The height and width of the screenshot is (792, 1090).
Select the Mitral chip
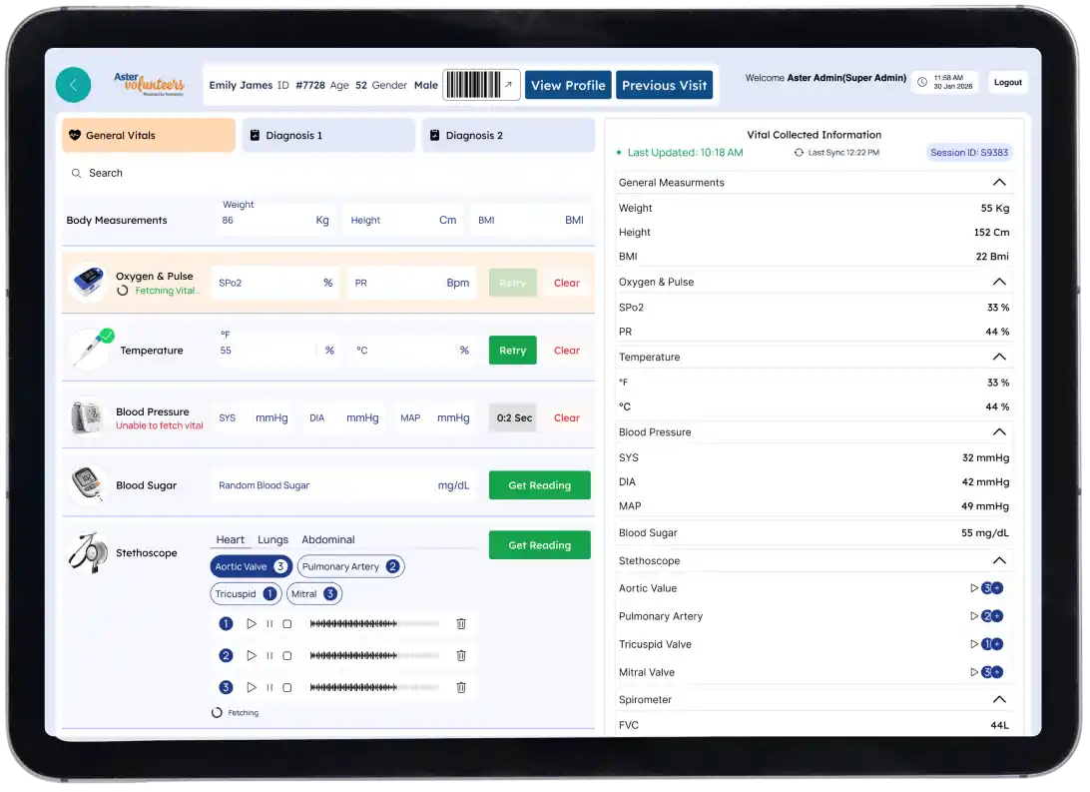point(314,594)
